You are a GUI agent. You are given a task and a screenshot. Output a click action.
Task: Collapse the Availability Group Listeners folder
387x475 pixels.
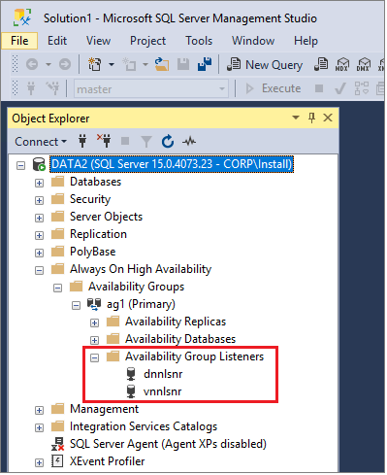[94, 358]
